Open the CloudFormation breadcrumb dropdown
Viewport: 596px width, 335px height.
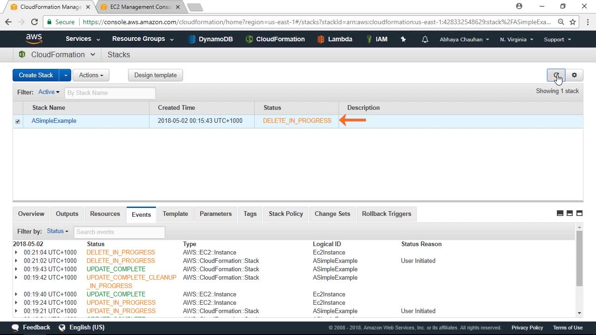[x=92, y=54]
